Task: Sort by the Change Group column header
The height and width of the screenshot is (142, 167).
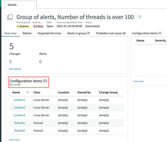Action: [108, 92]
